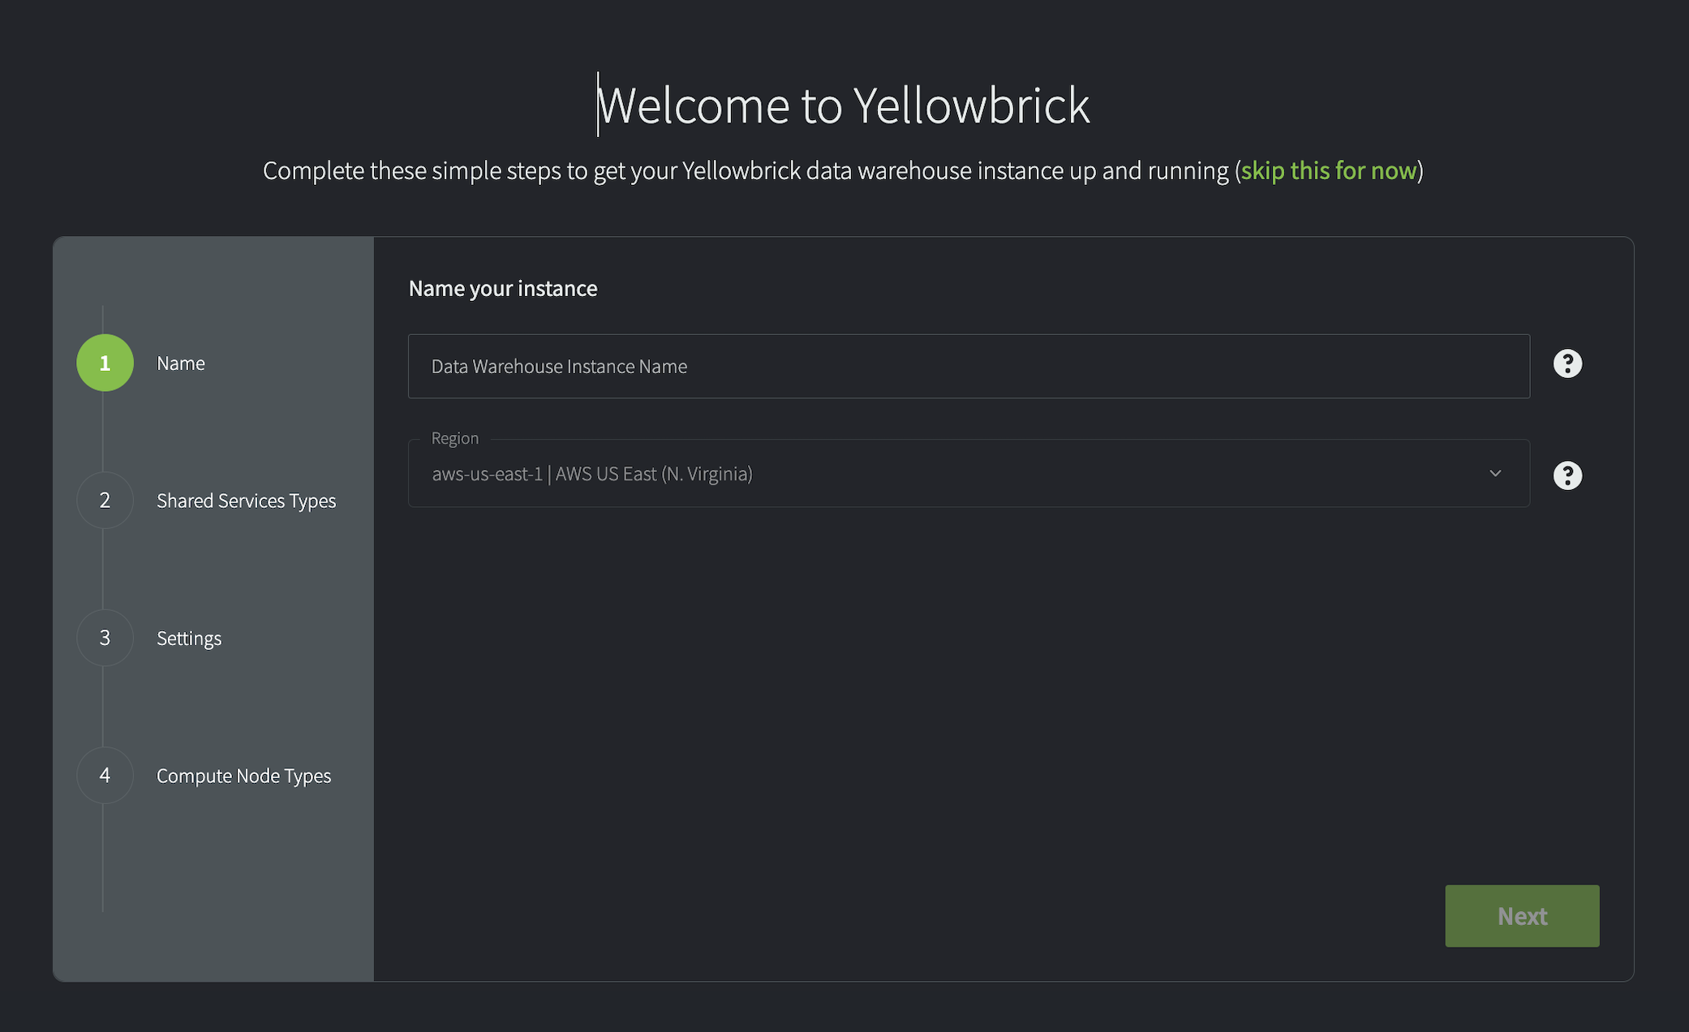This screenshot has width=1689, height=1032.
Task: Click the help icon beside instance name field
Action: (x=1567, y=363)
